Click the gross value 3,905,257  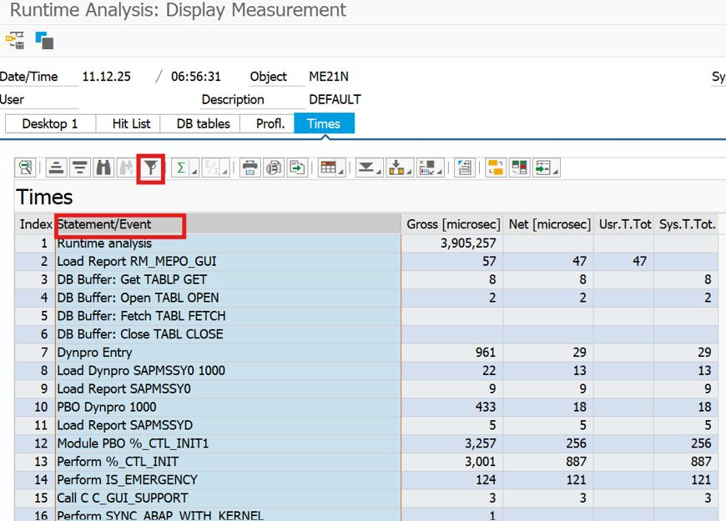467,243
